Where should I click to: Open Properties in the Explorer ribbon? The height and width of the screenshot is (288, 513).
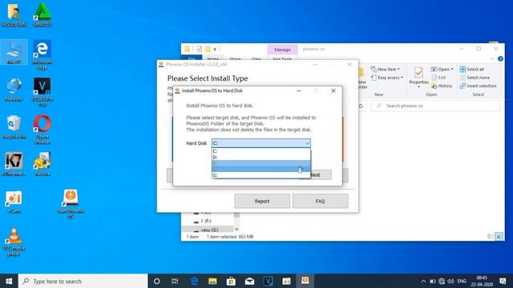(x=418, y=77)
